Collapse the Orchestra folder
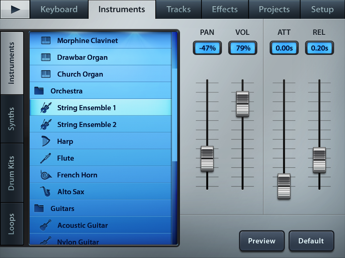This screenshot has width=345, height=258. [x=39, y=91]
